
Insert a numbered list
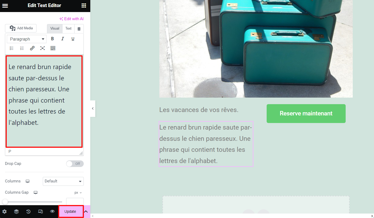22,48
